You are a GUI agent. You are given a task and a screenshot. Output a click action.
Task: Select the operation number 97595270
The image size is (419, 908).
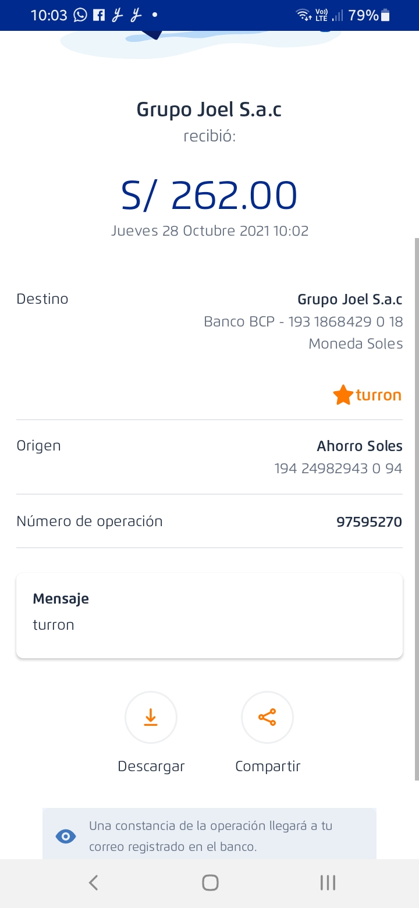(x=369, y=522)
